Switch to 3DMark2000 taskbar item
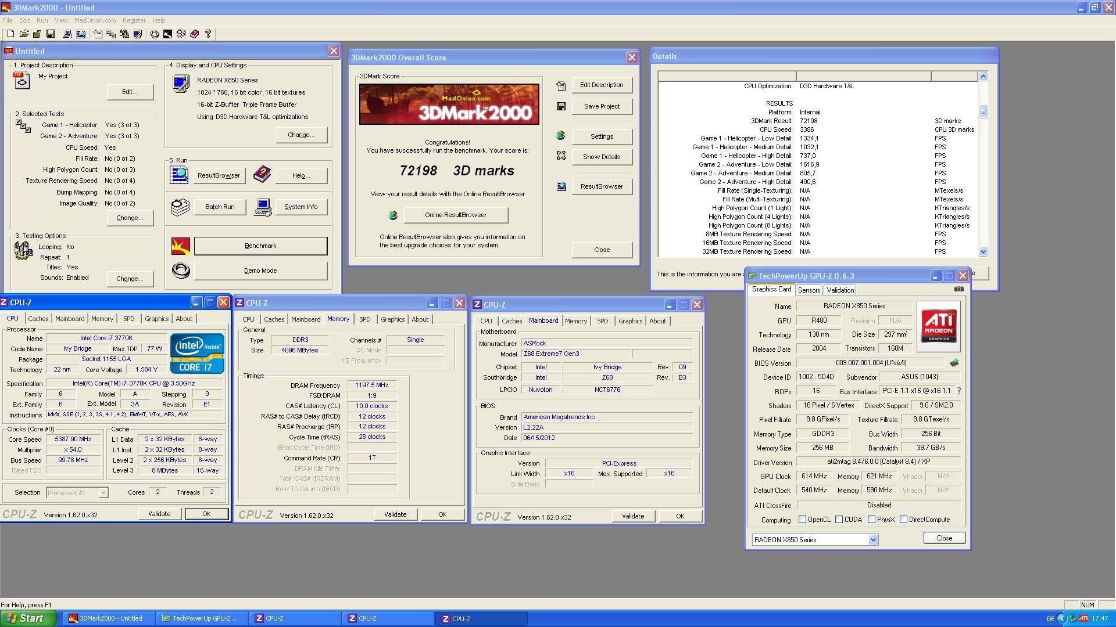This screenshot has height=627, width=1116. pyautogui.click(x=109, y=619)
